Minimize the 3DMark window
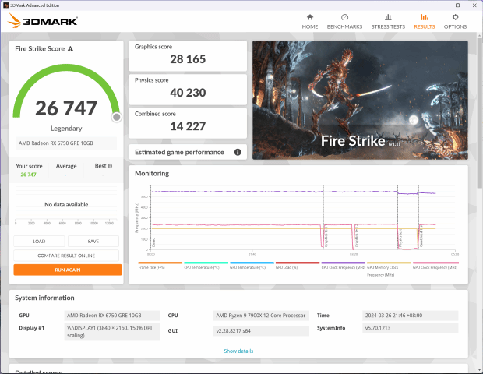 click(x=442, y=5)
